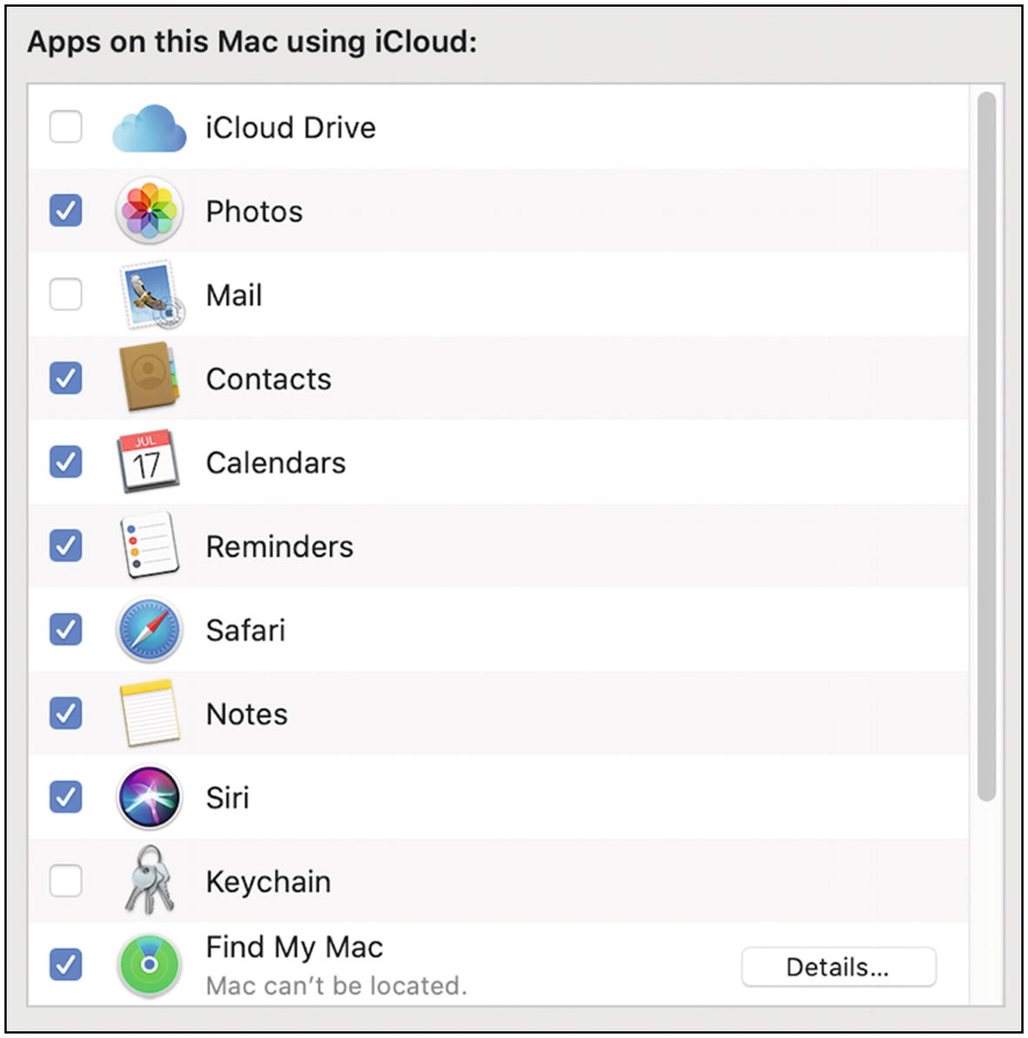Viewport: 1028px width, 1038px height.
Task: Click the app list vertical scrollbar
Action: point(986,446)
